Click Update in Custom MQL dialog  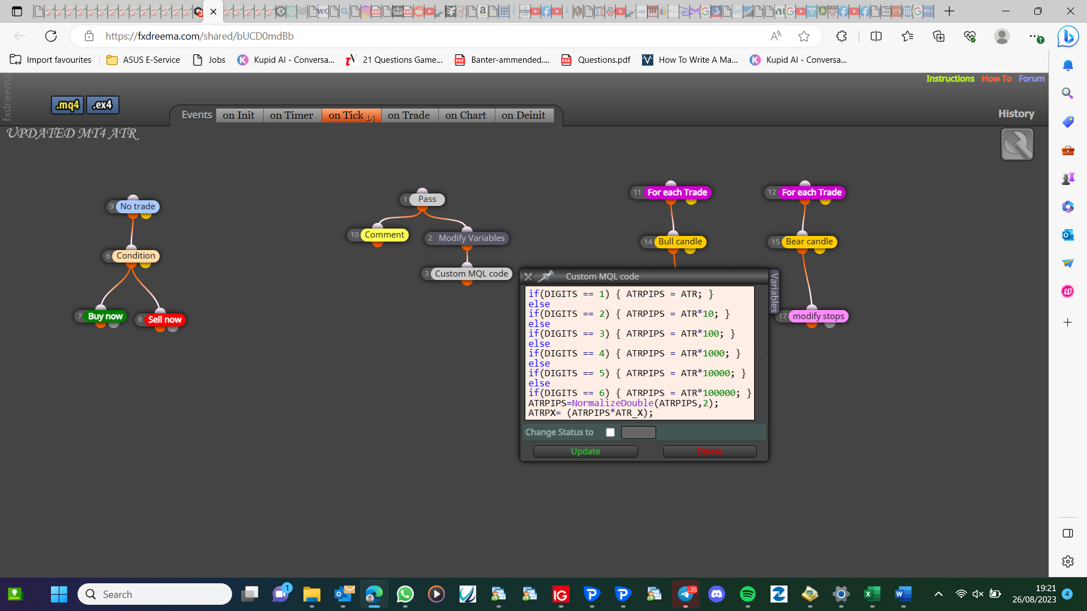tap(585, 451)
